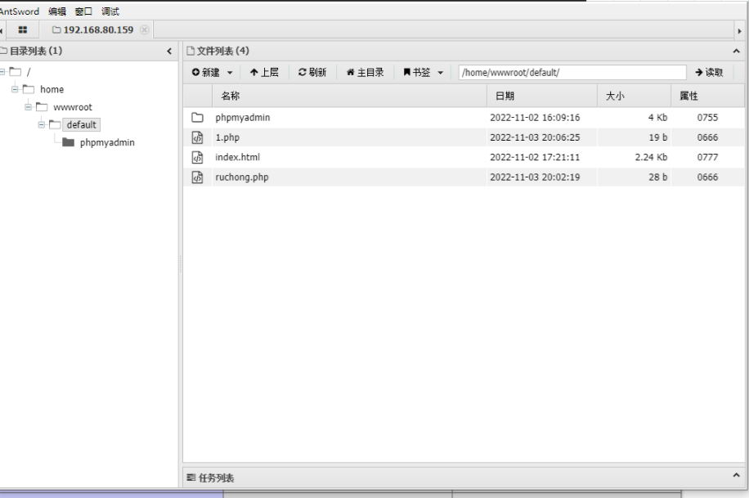Click the 读取 read button
Screen dimensions: 749x498
(x=710, y=72)
